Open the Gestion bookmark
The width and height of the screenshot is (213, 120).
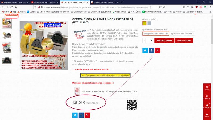(22, 12)
